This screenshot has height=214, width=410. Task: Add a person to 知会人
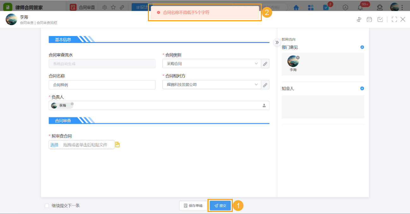click(x=362, y=89)
